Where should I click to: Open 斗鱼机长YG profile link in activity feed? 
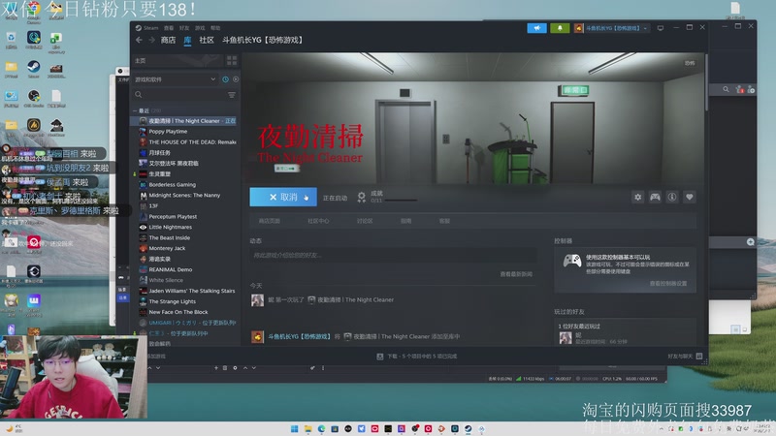tap(299, 336)
